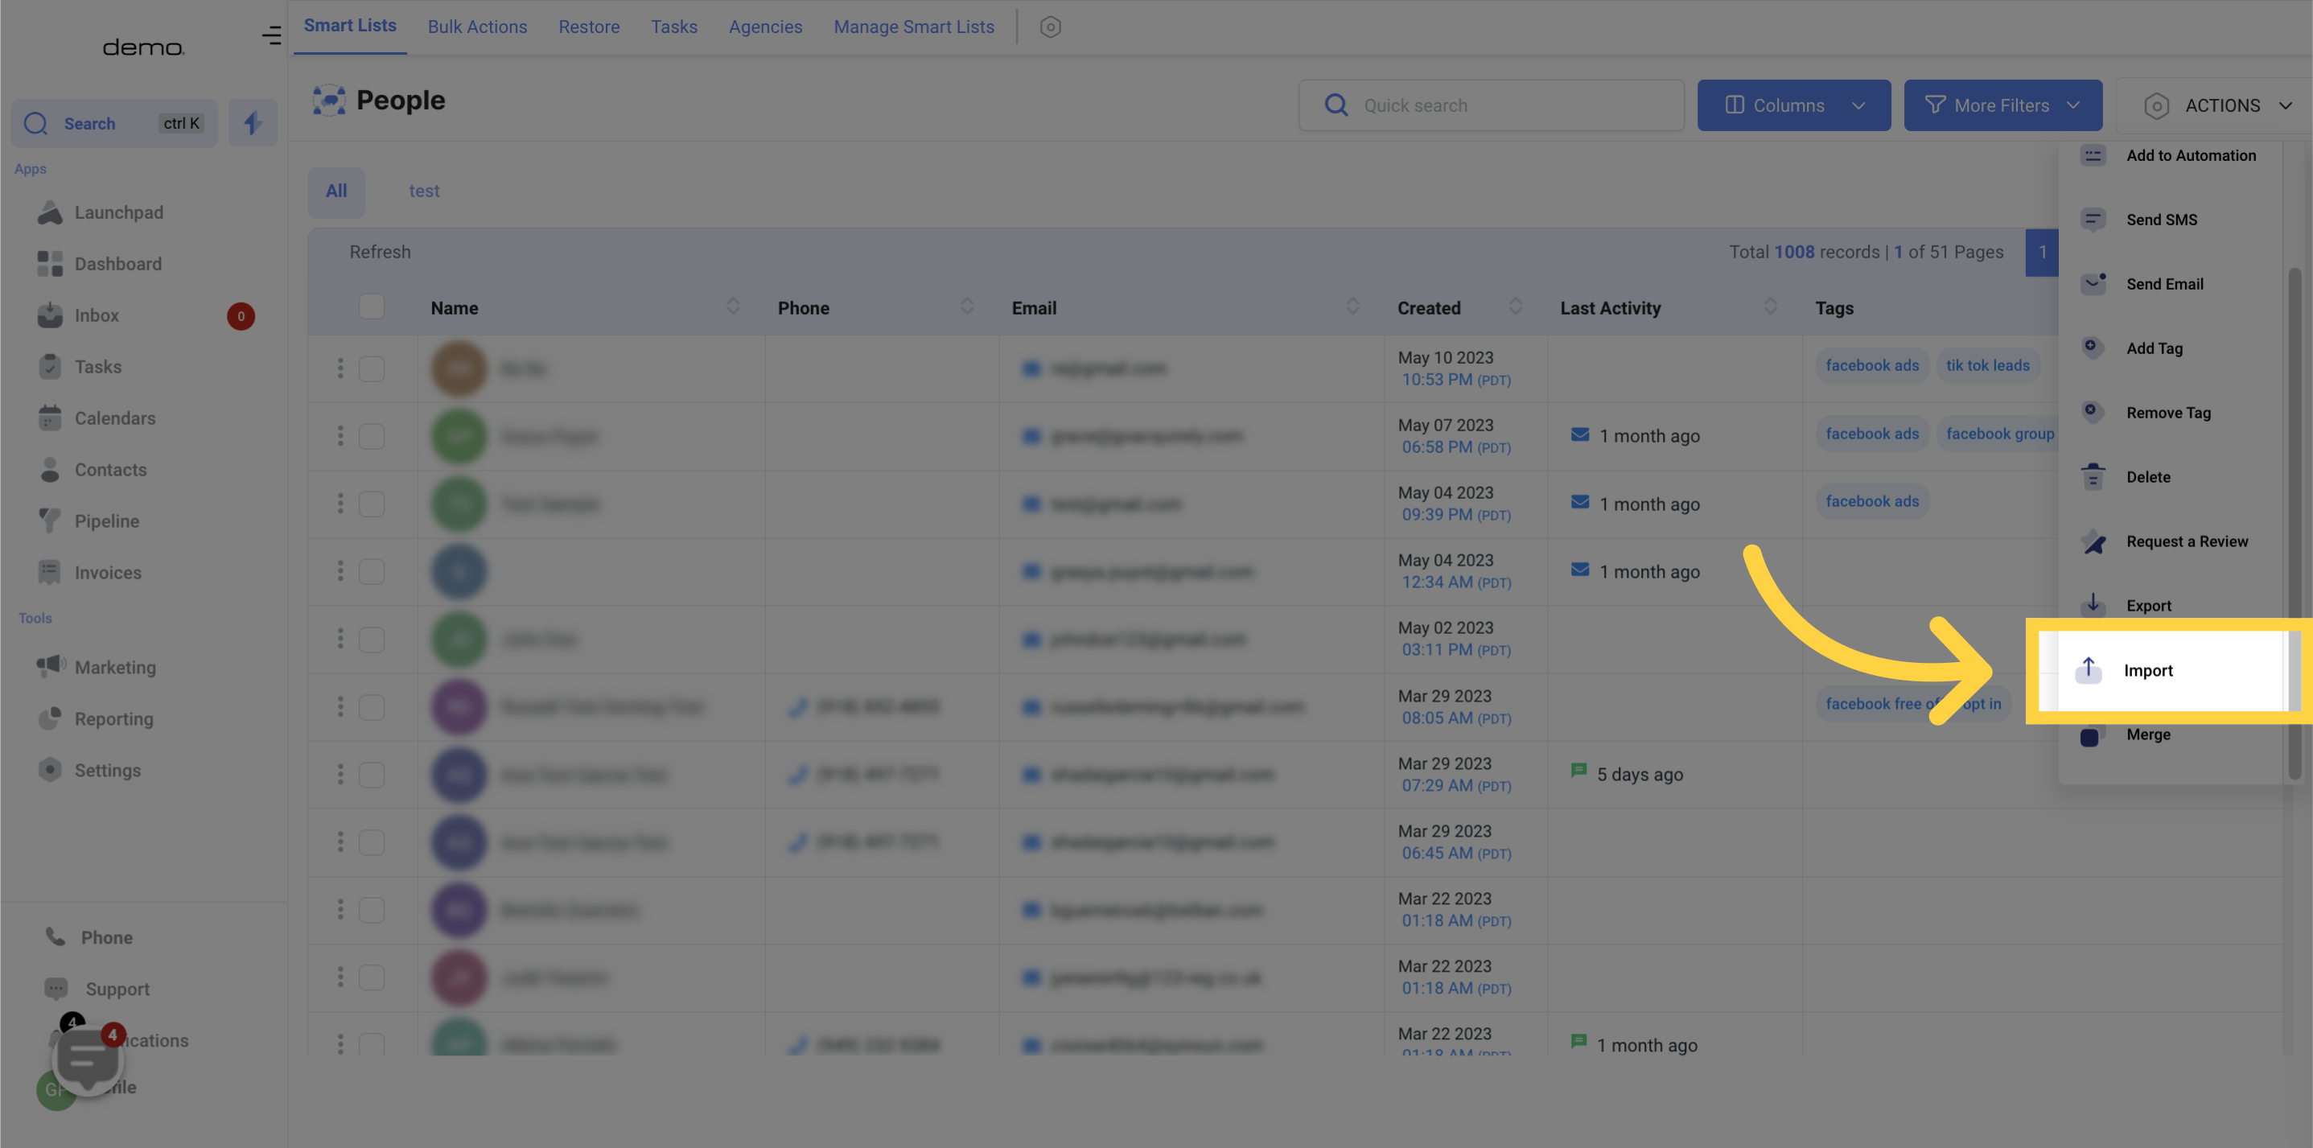Sort the table by Name column

(733, 307)
